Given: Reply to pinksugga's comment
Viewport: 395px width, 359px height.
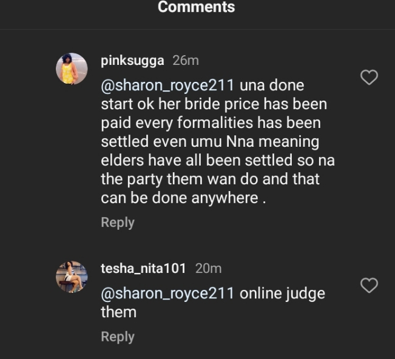Looking at the screenshot, I should pos(117,223).
